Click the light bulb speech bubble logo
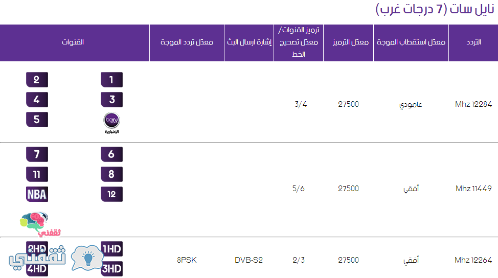This screenshot has width=498, height=278. tap(87, 258)
